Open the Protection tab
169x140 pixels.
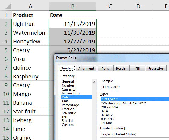[x=156, y=68]
